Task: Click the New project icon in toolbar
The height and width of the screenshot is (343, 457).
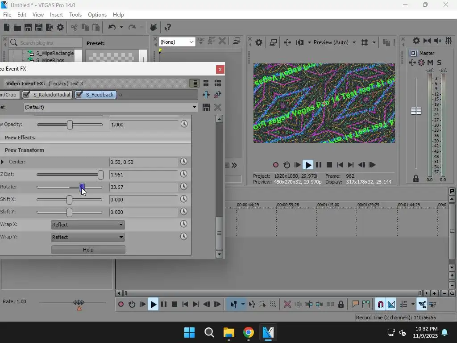Action: tap(6, 27)
